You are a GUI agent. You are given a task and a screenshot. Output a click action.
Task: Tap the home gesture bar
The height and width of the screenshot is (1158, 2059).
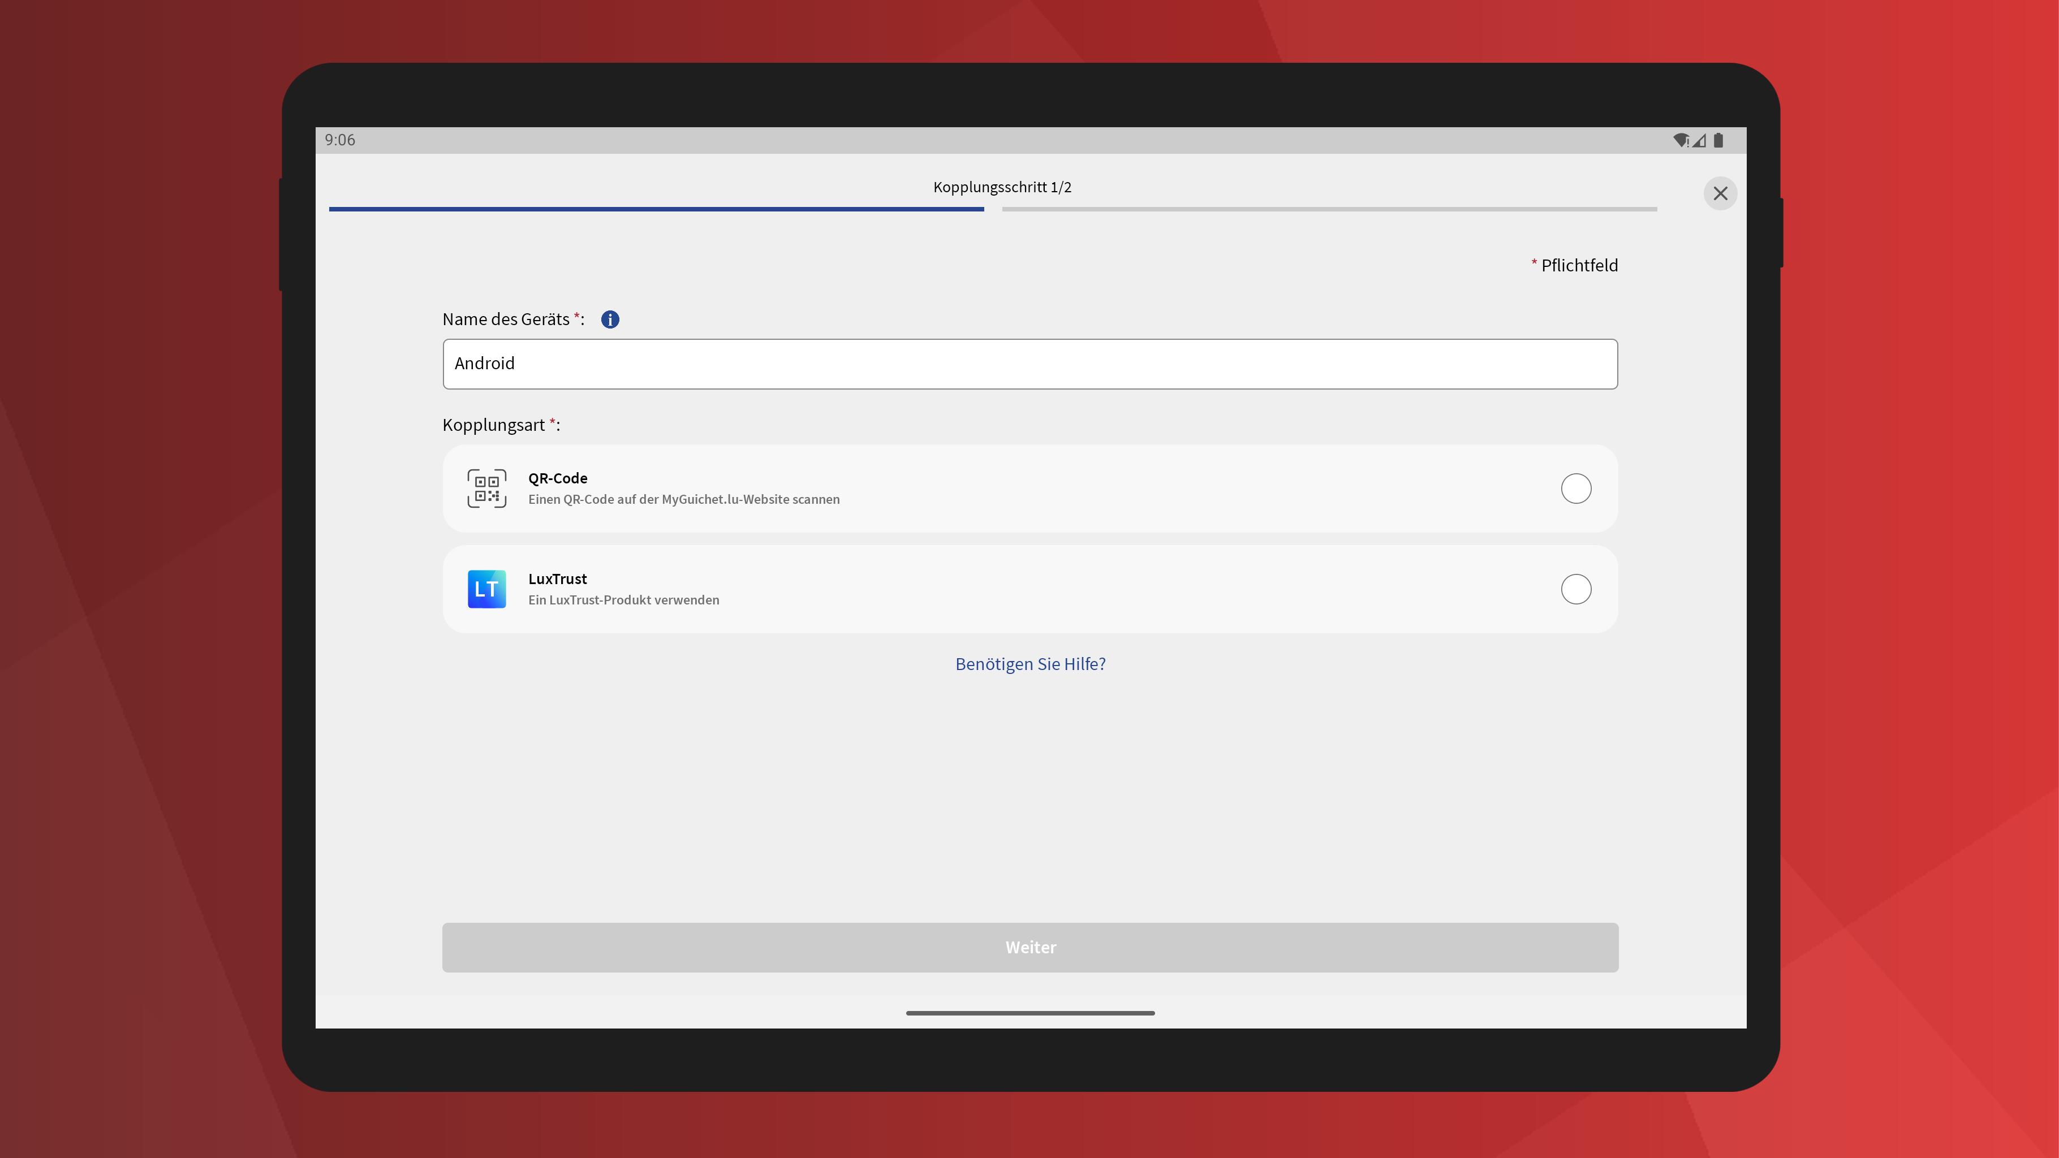coord(1030,1013)
